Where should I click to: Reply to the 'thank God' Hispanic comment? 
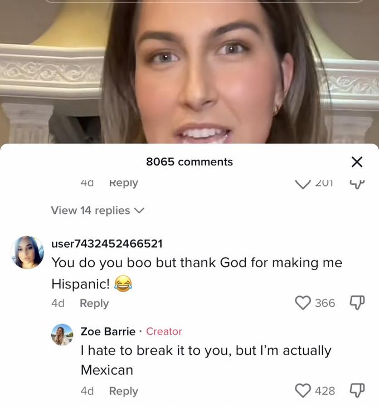(94, 303)
